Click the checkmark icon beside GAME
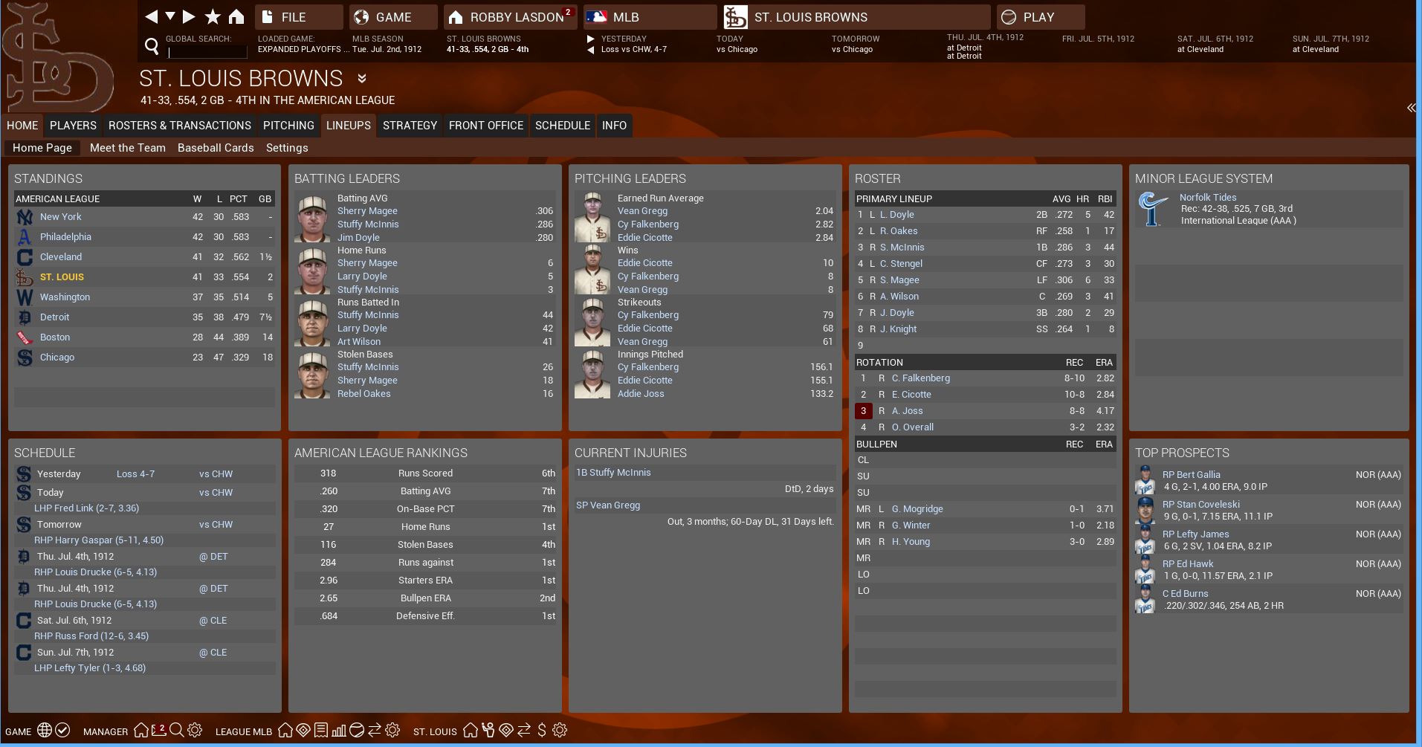The image size is (1422, 747). tap(63, 731)
